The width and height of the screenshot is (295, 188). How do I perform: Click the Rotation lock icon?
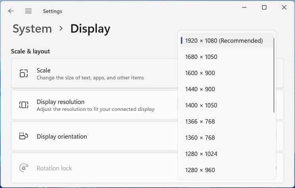click(x=24, y=168)
